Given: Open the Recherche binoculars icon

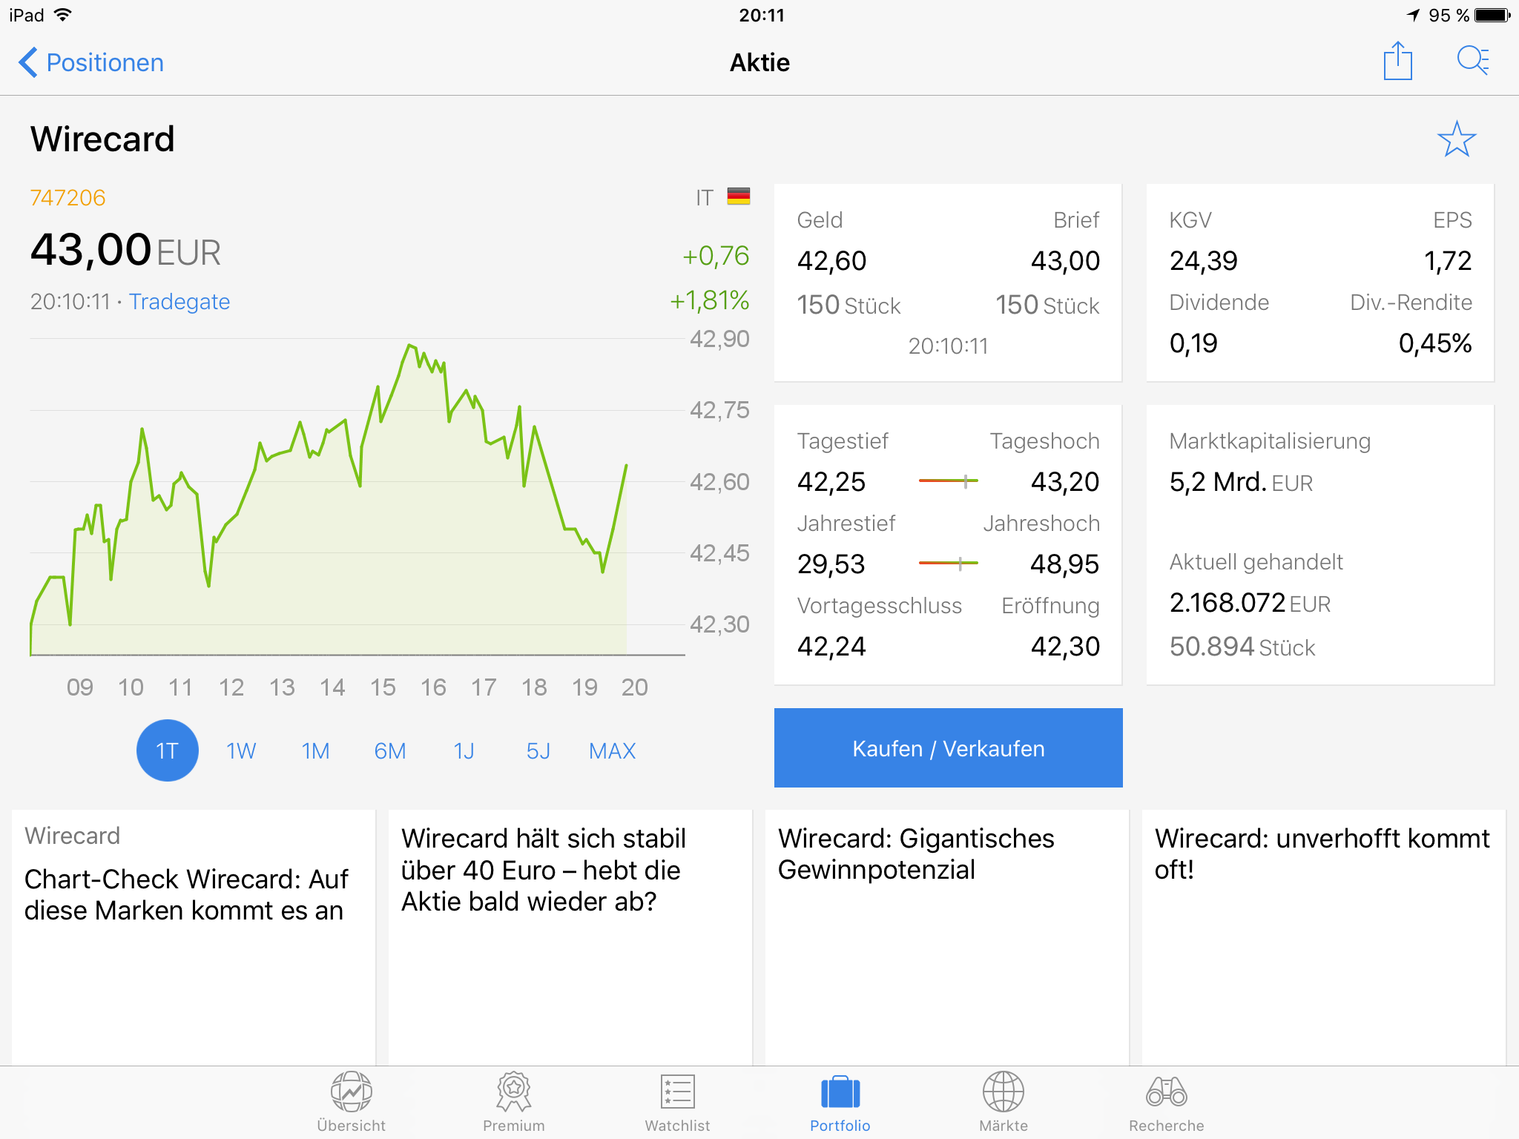Looking at the screenshot, I should pos(1167,1092).
